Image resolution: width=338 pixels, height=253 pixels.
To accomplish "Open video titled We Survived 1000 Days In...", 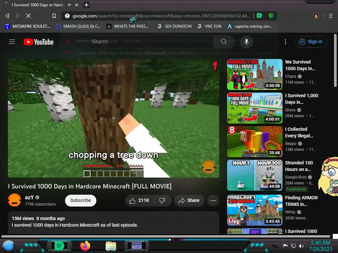I will pos(300,65).
